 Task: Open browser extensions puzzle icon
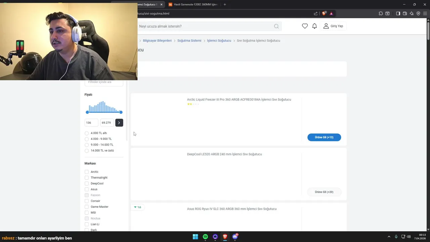coord(381,13)
